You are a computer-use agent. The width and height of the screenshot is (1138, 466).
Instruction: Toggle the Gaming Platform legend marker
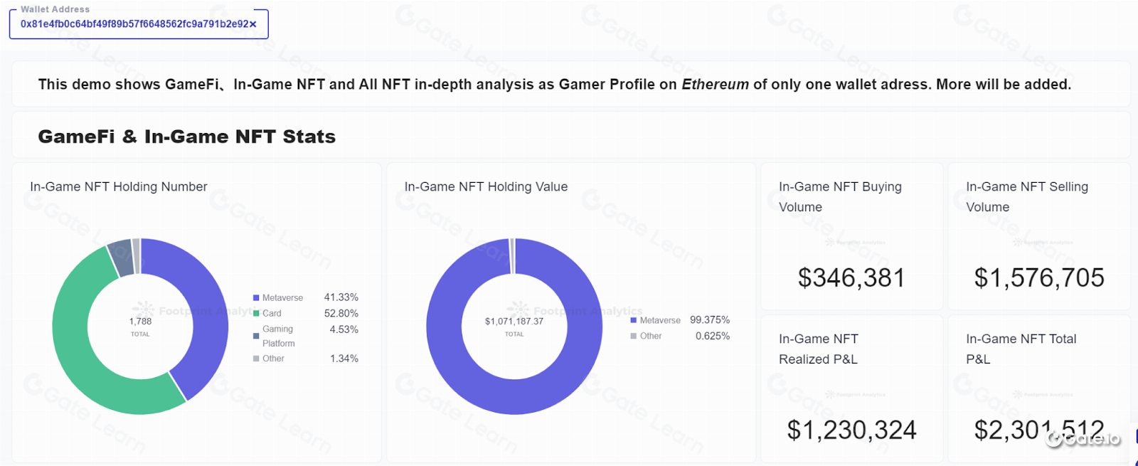pyautogui.click(x=256, y=336)
